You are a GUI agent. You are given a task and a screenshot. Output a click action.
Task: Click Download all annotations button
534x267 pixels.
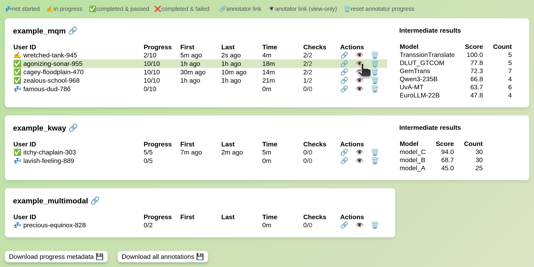tap(163, 256)
